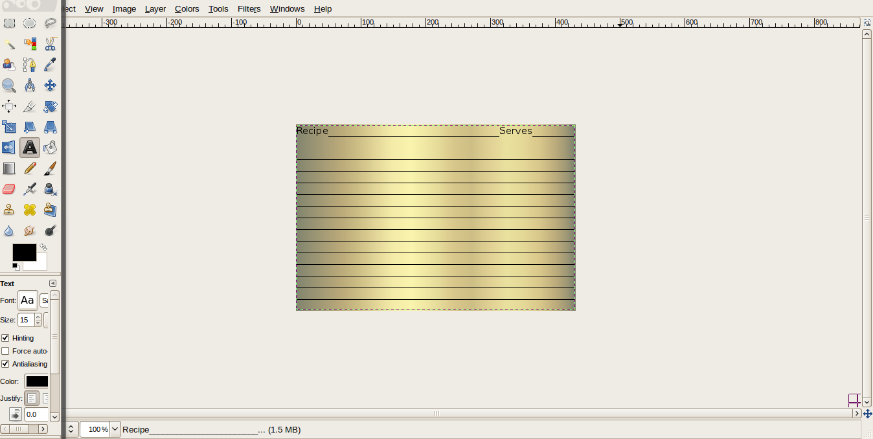Open the Colors menu
The height and width of the screenshot is (439, 873).
(x=187, y=8)
